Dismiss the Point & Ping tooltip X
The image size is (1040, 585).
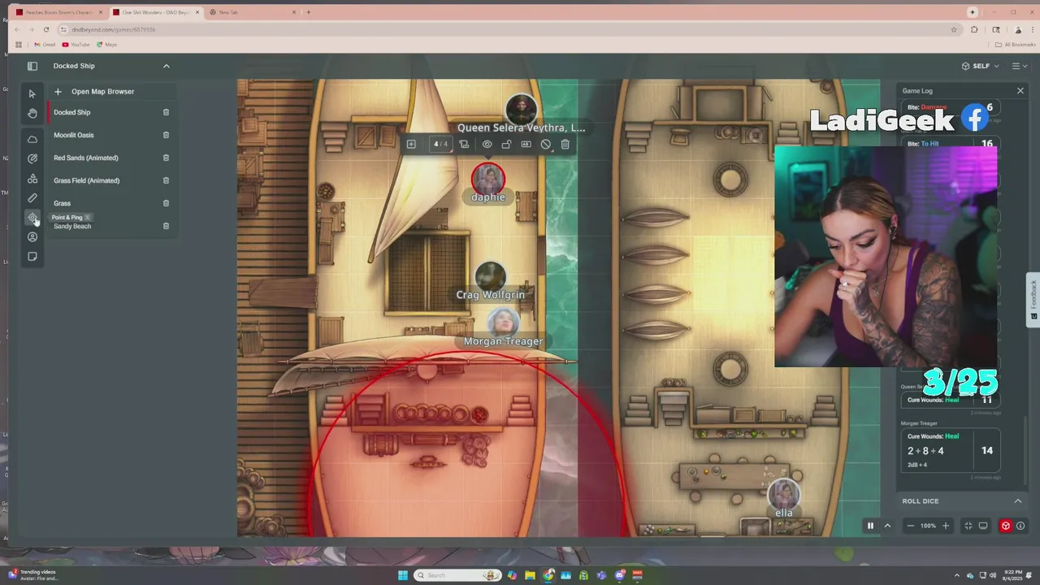(x=87, y=218)
